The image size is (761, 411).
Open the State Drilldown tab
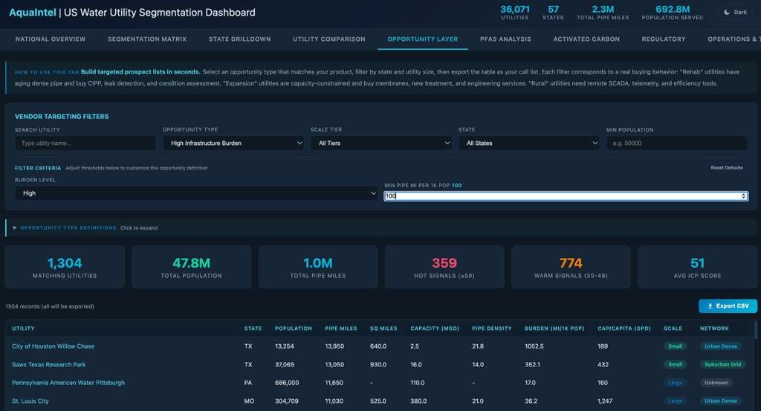[x=240, y=39]
